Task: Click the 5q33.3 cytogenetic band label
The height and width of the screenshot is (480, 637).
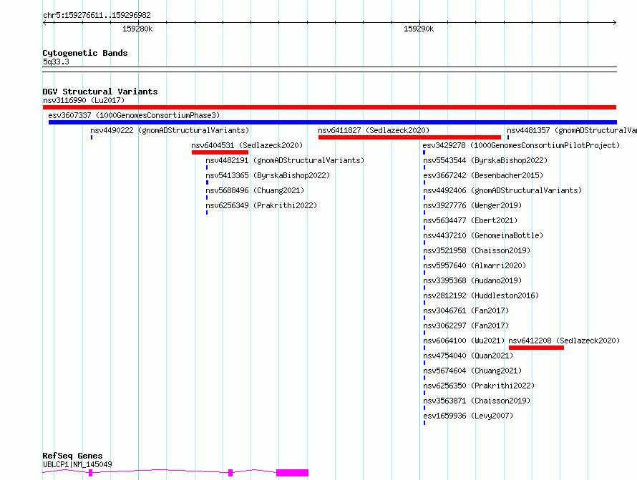Action: coord(56,62)
